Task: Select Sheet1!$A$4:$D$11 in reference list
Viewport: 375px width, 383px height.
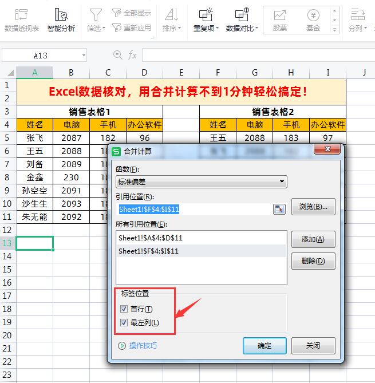Action: 201,238
